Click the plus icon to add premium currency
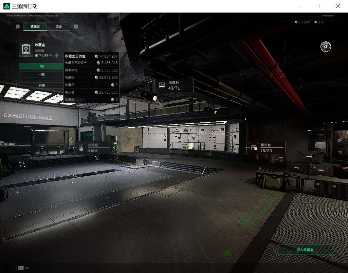This screenshot has height=273, width=348. click(x=323, y=22)
